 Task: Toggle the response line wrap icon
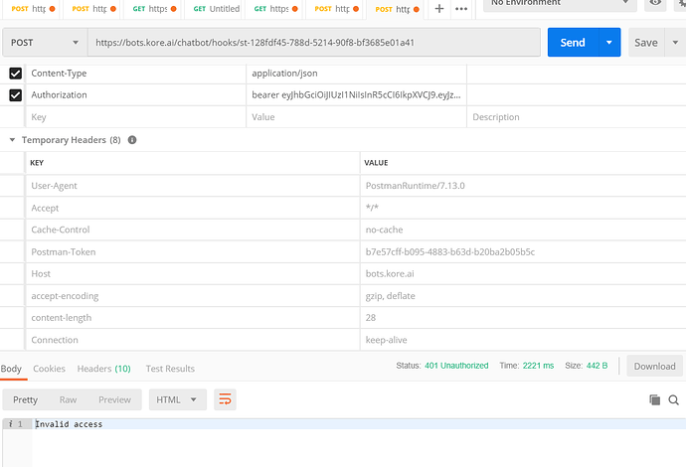(226, 399)
